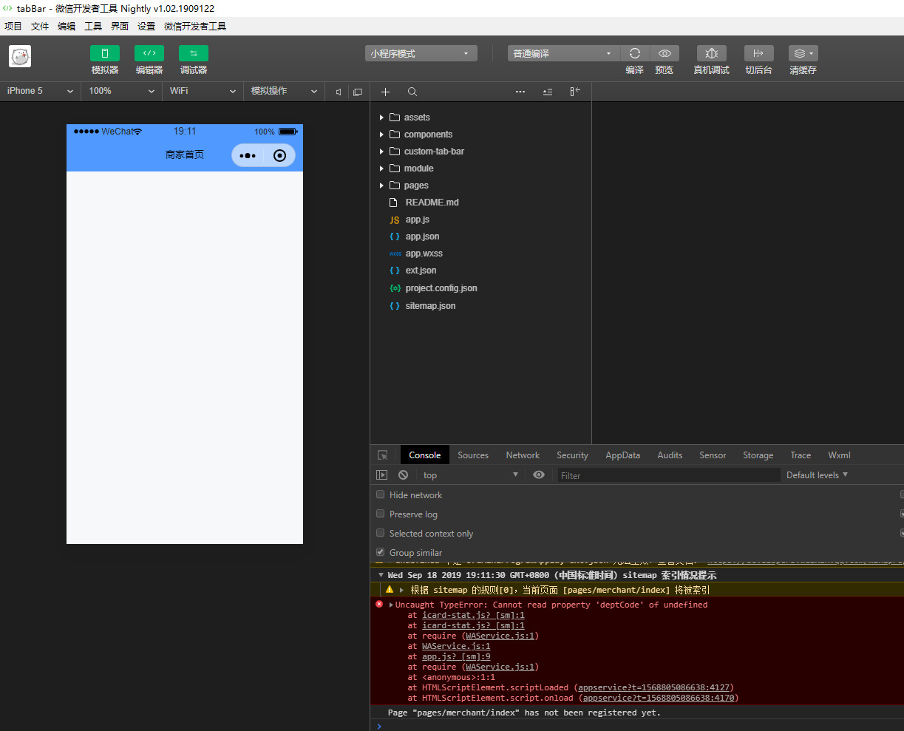Toggle the Editor panel button
Viewport: 904px width, 731px height.
click(149, 53)
